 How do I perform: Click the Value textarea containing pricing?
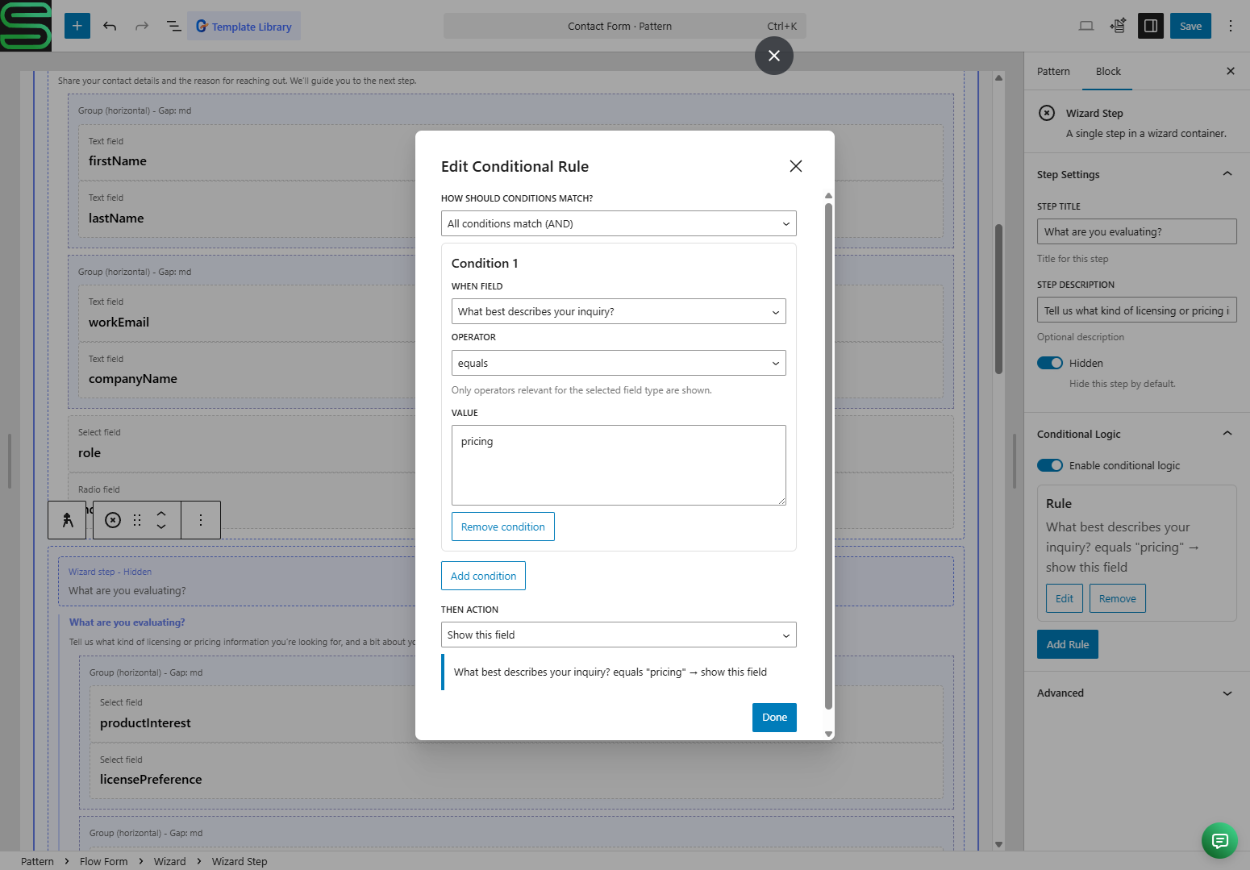click(x=619, y=465)
